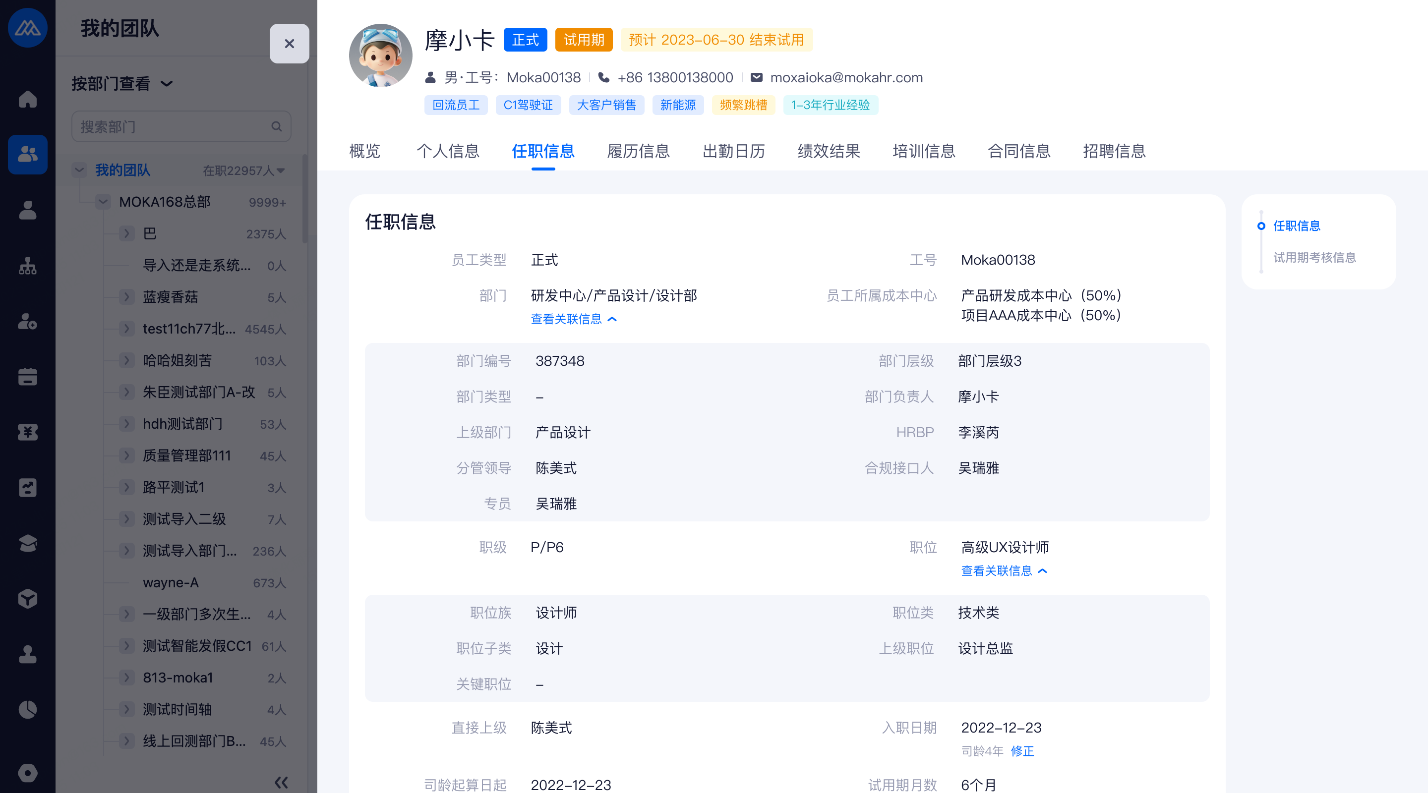This screenshot has height=793, width=1428.
Task: Click the 回流员工 tag
Action: [456, 105]
